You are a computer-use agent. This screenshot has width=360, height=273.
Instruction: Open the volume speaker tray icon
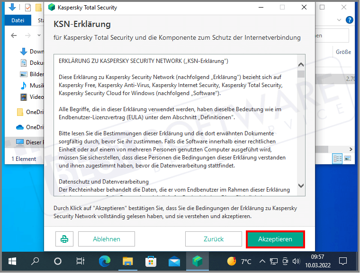click(296, 261)
